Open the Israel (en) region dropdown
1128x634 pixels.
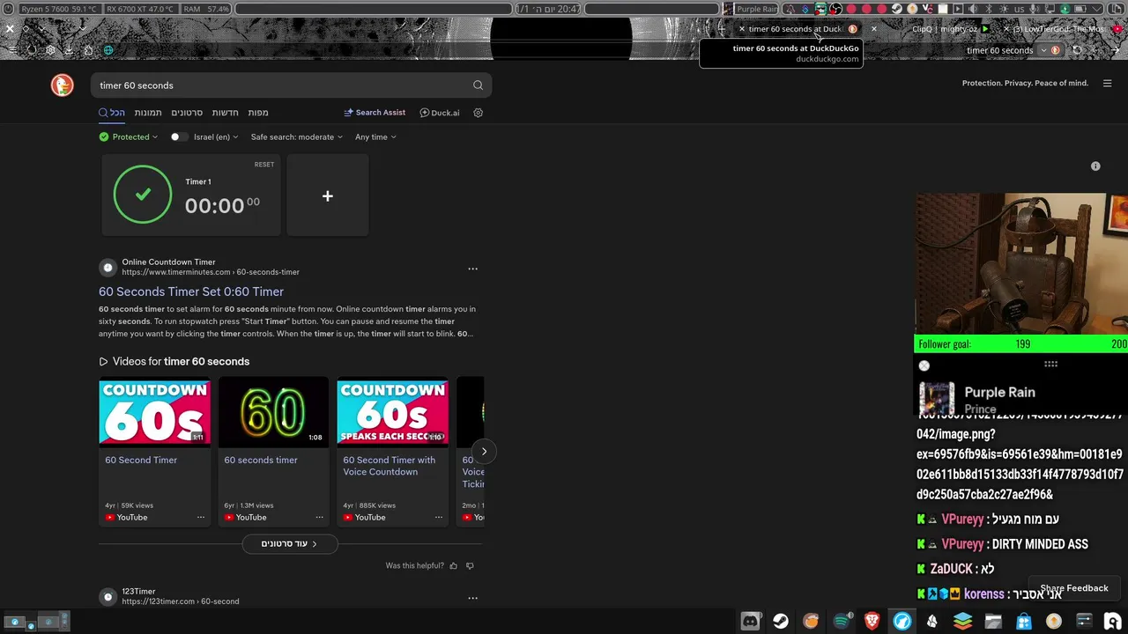216,136
